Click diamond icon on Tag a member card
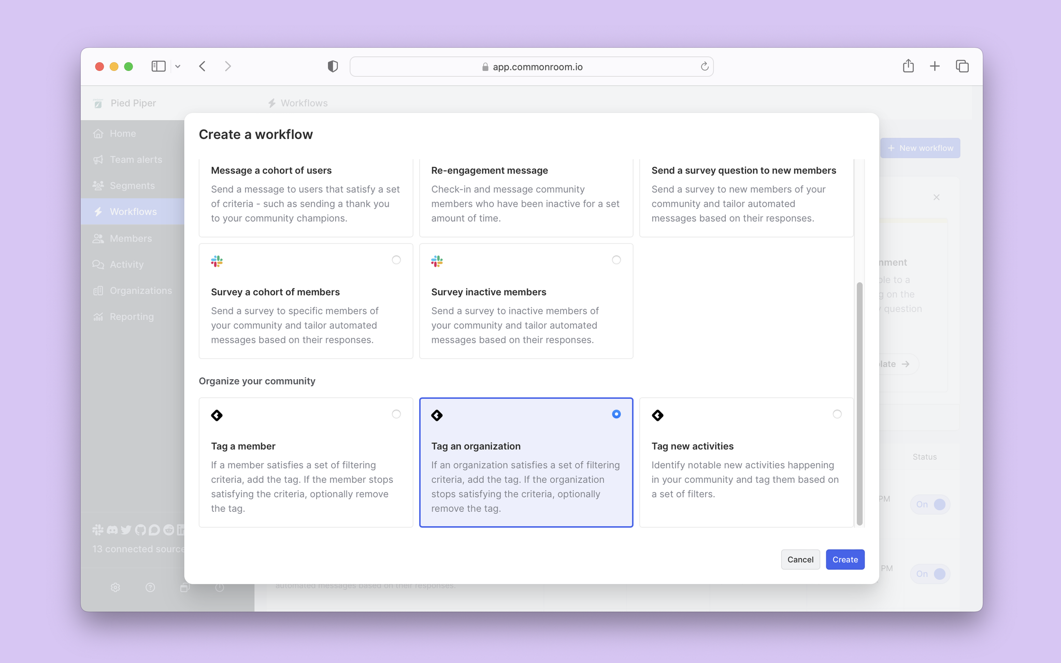Image resolution: width=1061 pixels, height=663 pixels. (217, 415)
